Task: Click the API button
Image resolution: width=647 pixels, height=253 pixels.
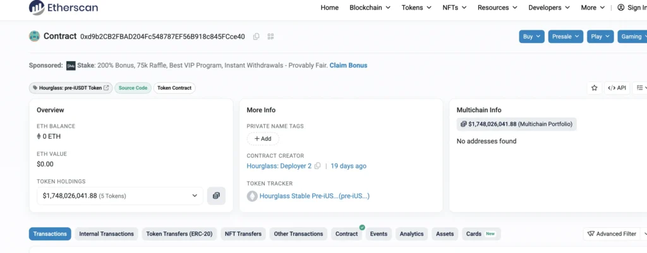Action: click(617, 88)
